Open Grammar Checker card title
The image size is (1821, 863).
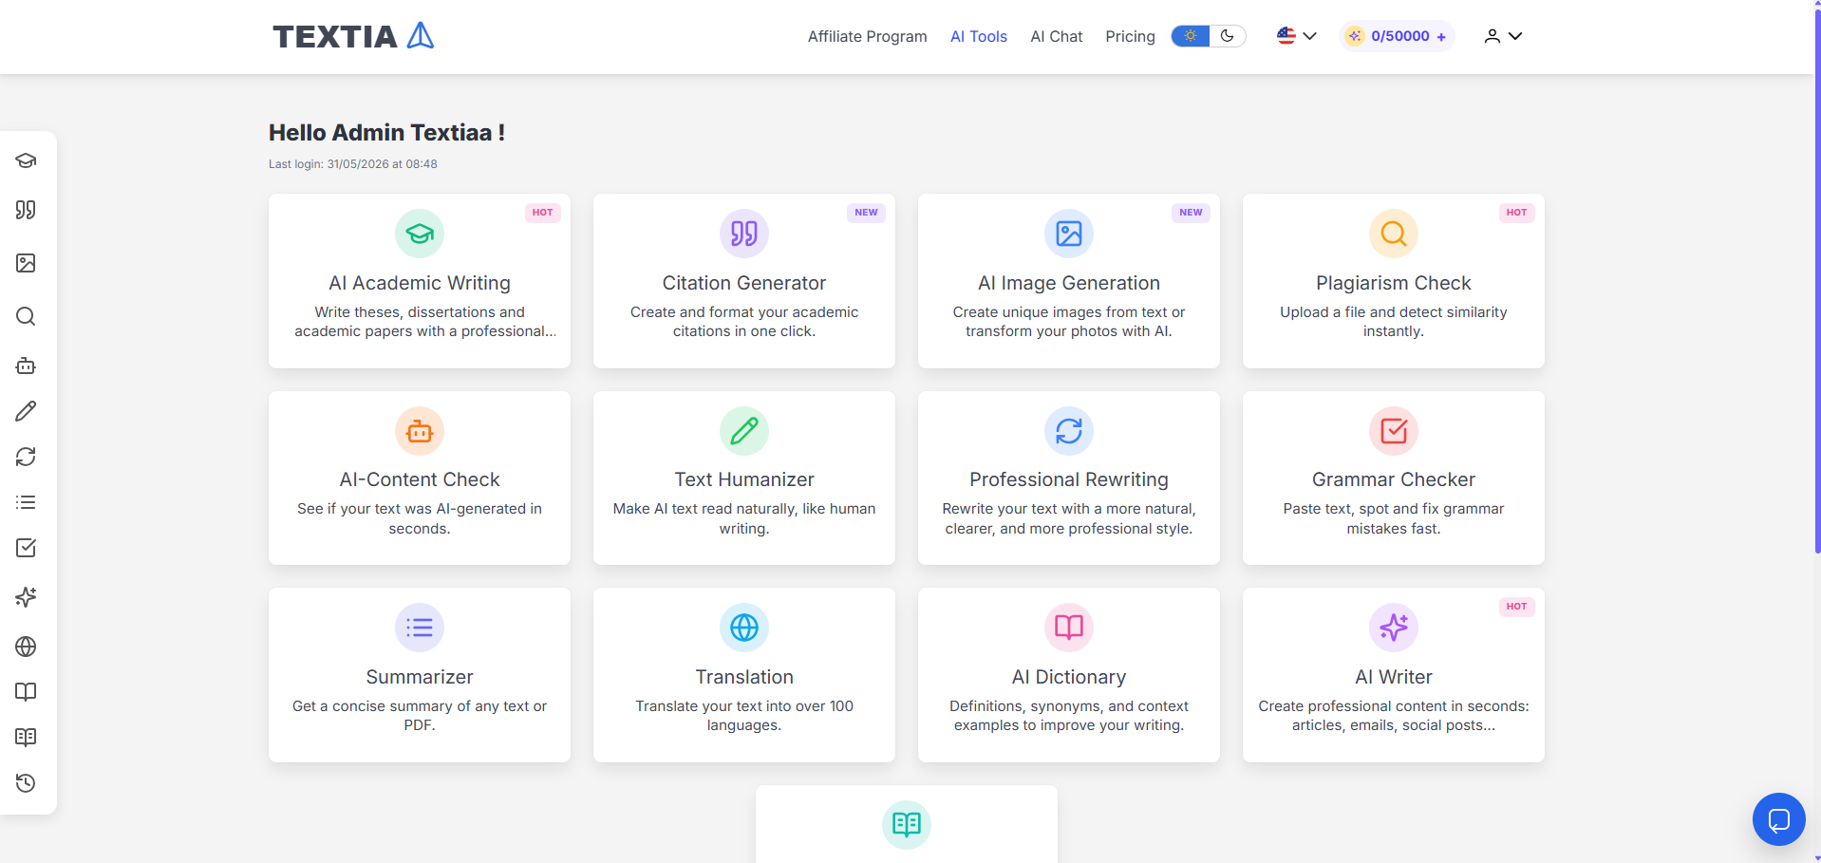tap(1394, 479)
